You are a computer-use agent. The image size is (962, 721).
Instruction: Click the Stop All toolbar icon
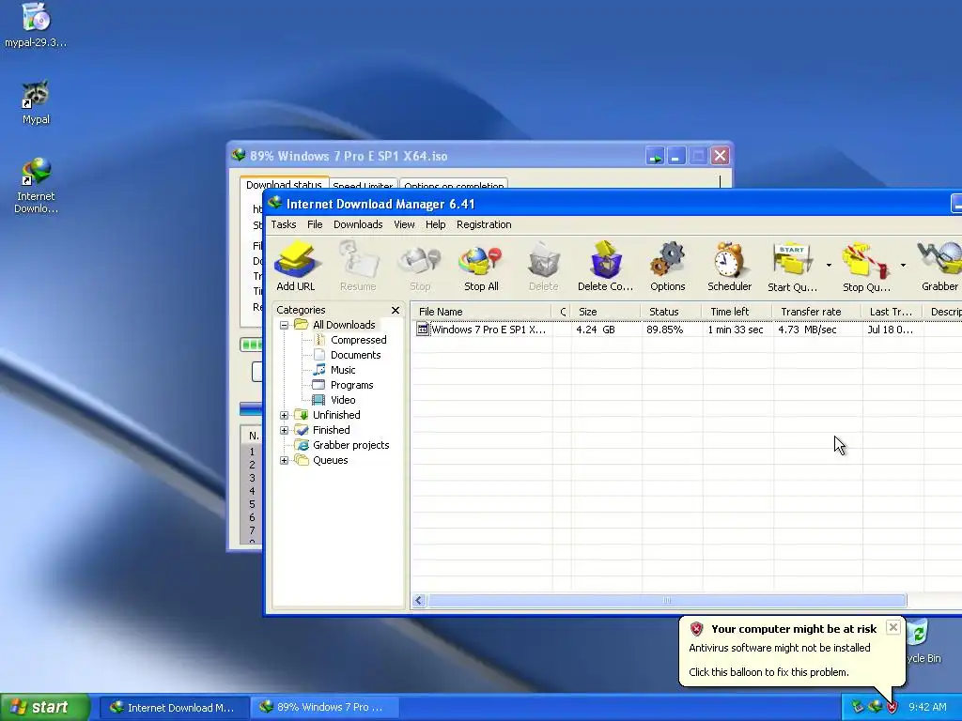[x=481, y=266]
